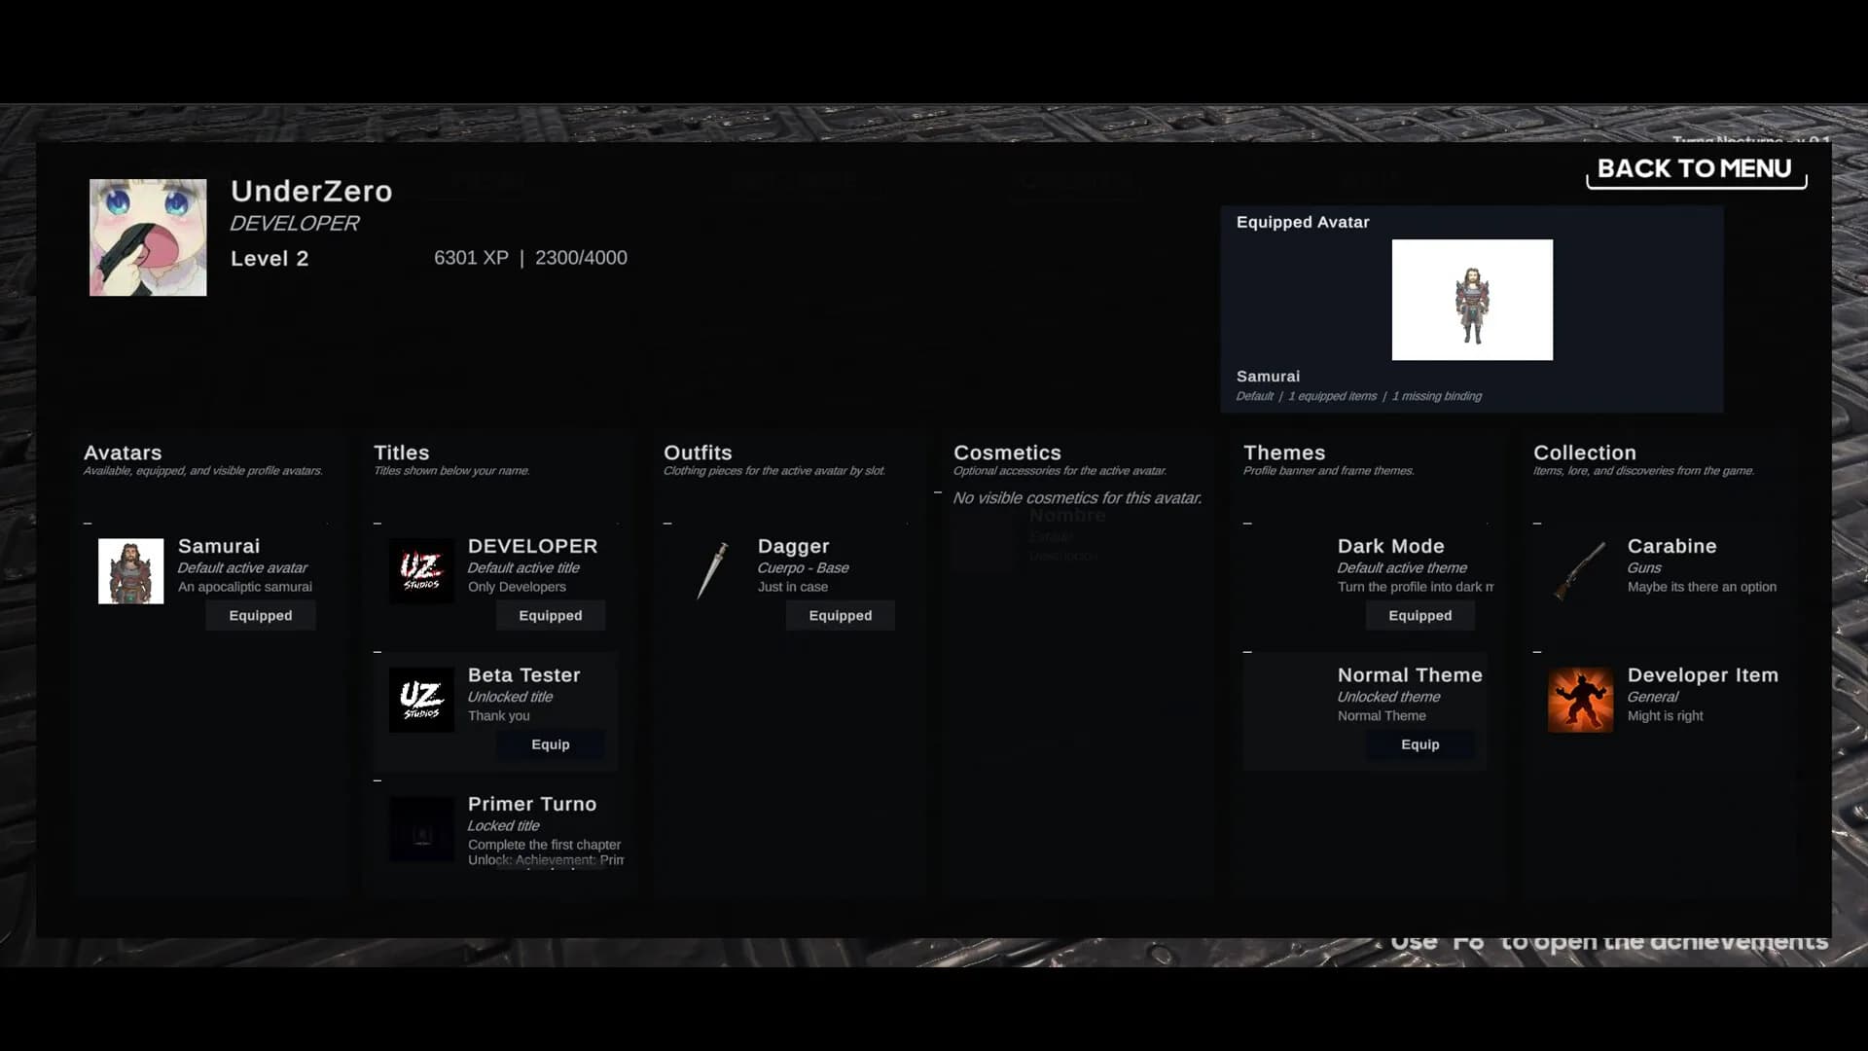The image size is (1868, 1051).
Task: Click the Equipped button under Dagger
Action: click(841, 615)
